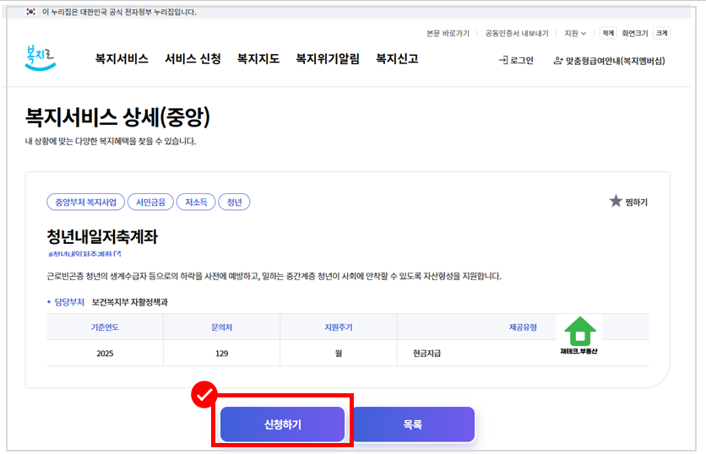Click the 보건복지부 자활정책과 text
706x454 pixels.
(130, 302)
